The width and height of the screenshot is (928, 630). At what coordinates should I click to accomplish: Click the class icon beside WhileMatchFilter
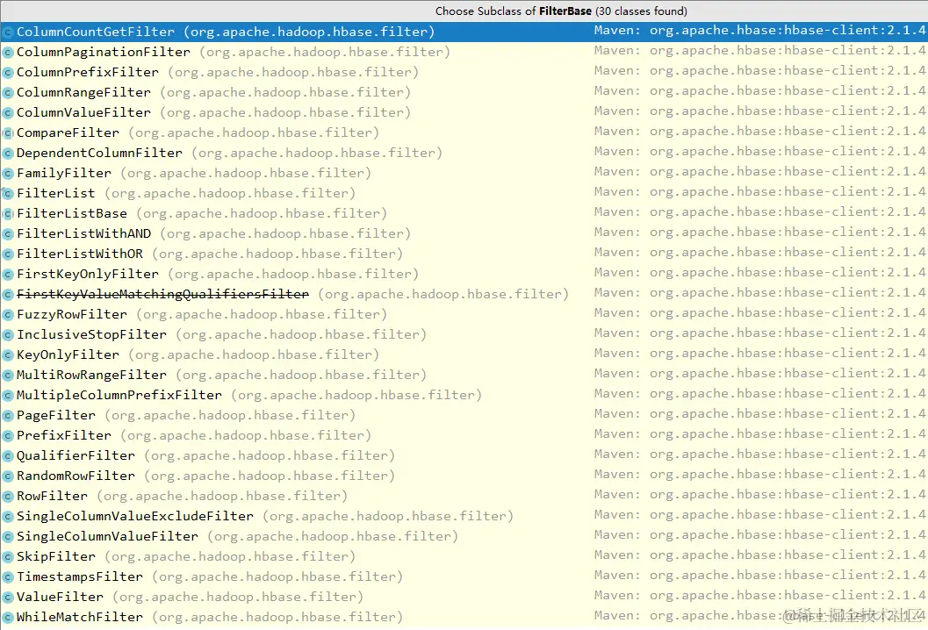point(8,617)
